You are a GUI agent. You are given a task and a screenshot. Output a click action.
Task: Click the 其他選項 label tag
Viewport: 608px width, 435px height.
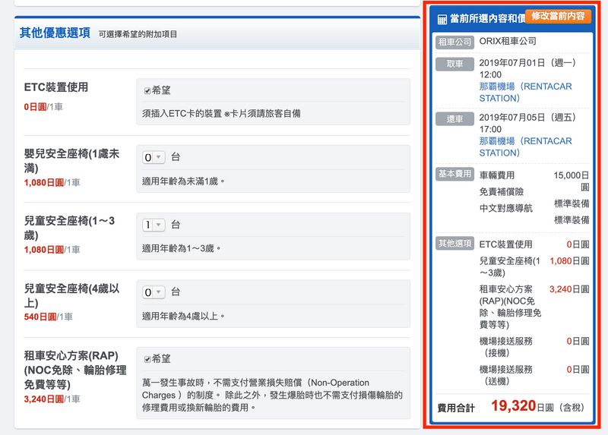tap(454, 243)
